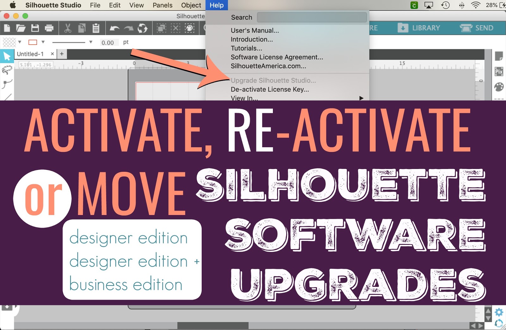The width and height of the screenshot is (506, 330).
Task: Undo the last action with Undo arrow
Action: coord(114,28)
